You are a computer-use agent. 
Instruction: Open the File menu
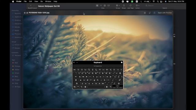tap(25, 2)
